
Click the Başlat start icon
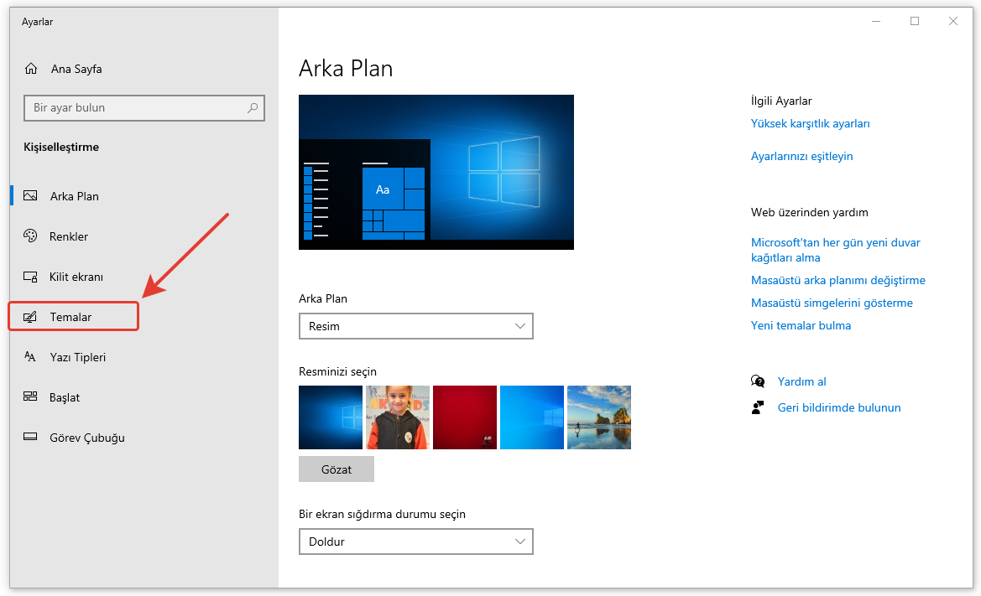[31, 397]
